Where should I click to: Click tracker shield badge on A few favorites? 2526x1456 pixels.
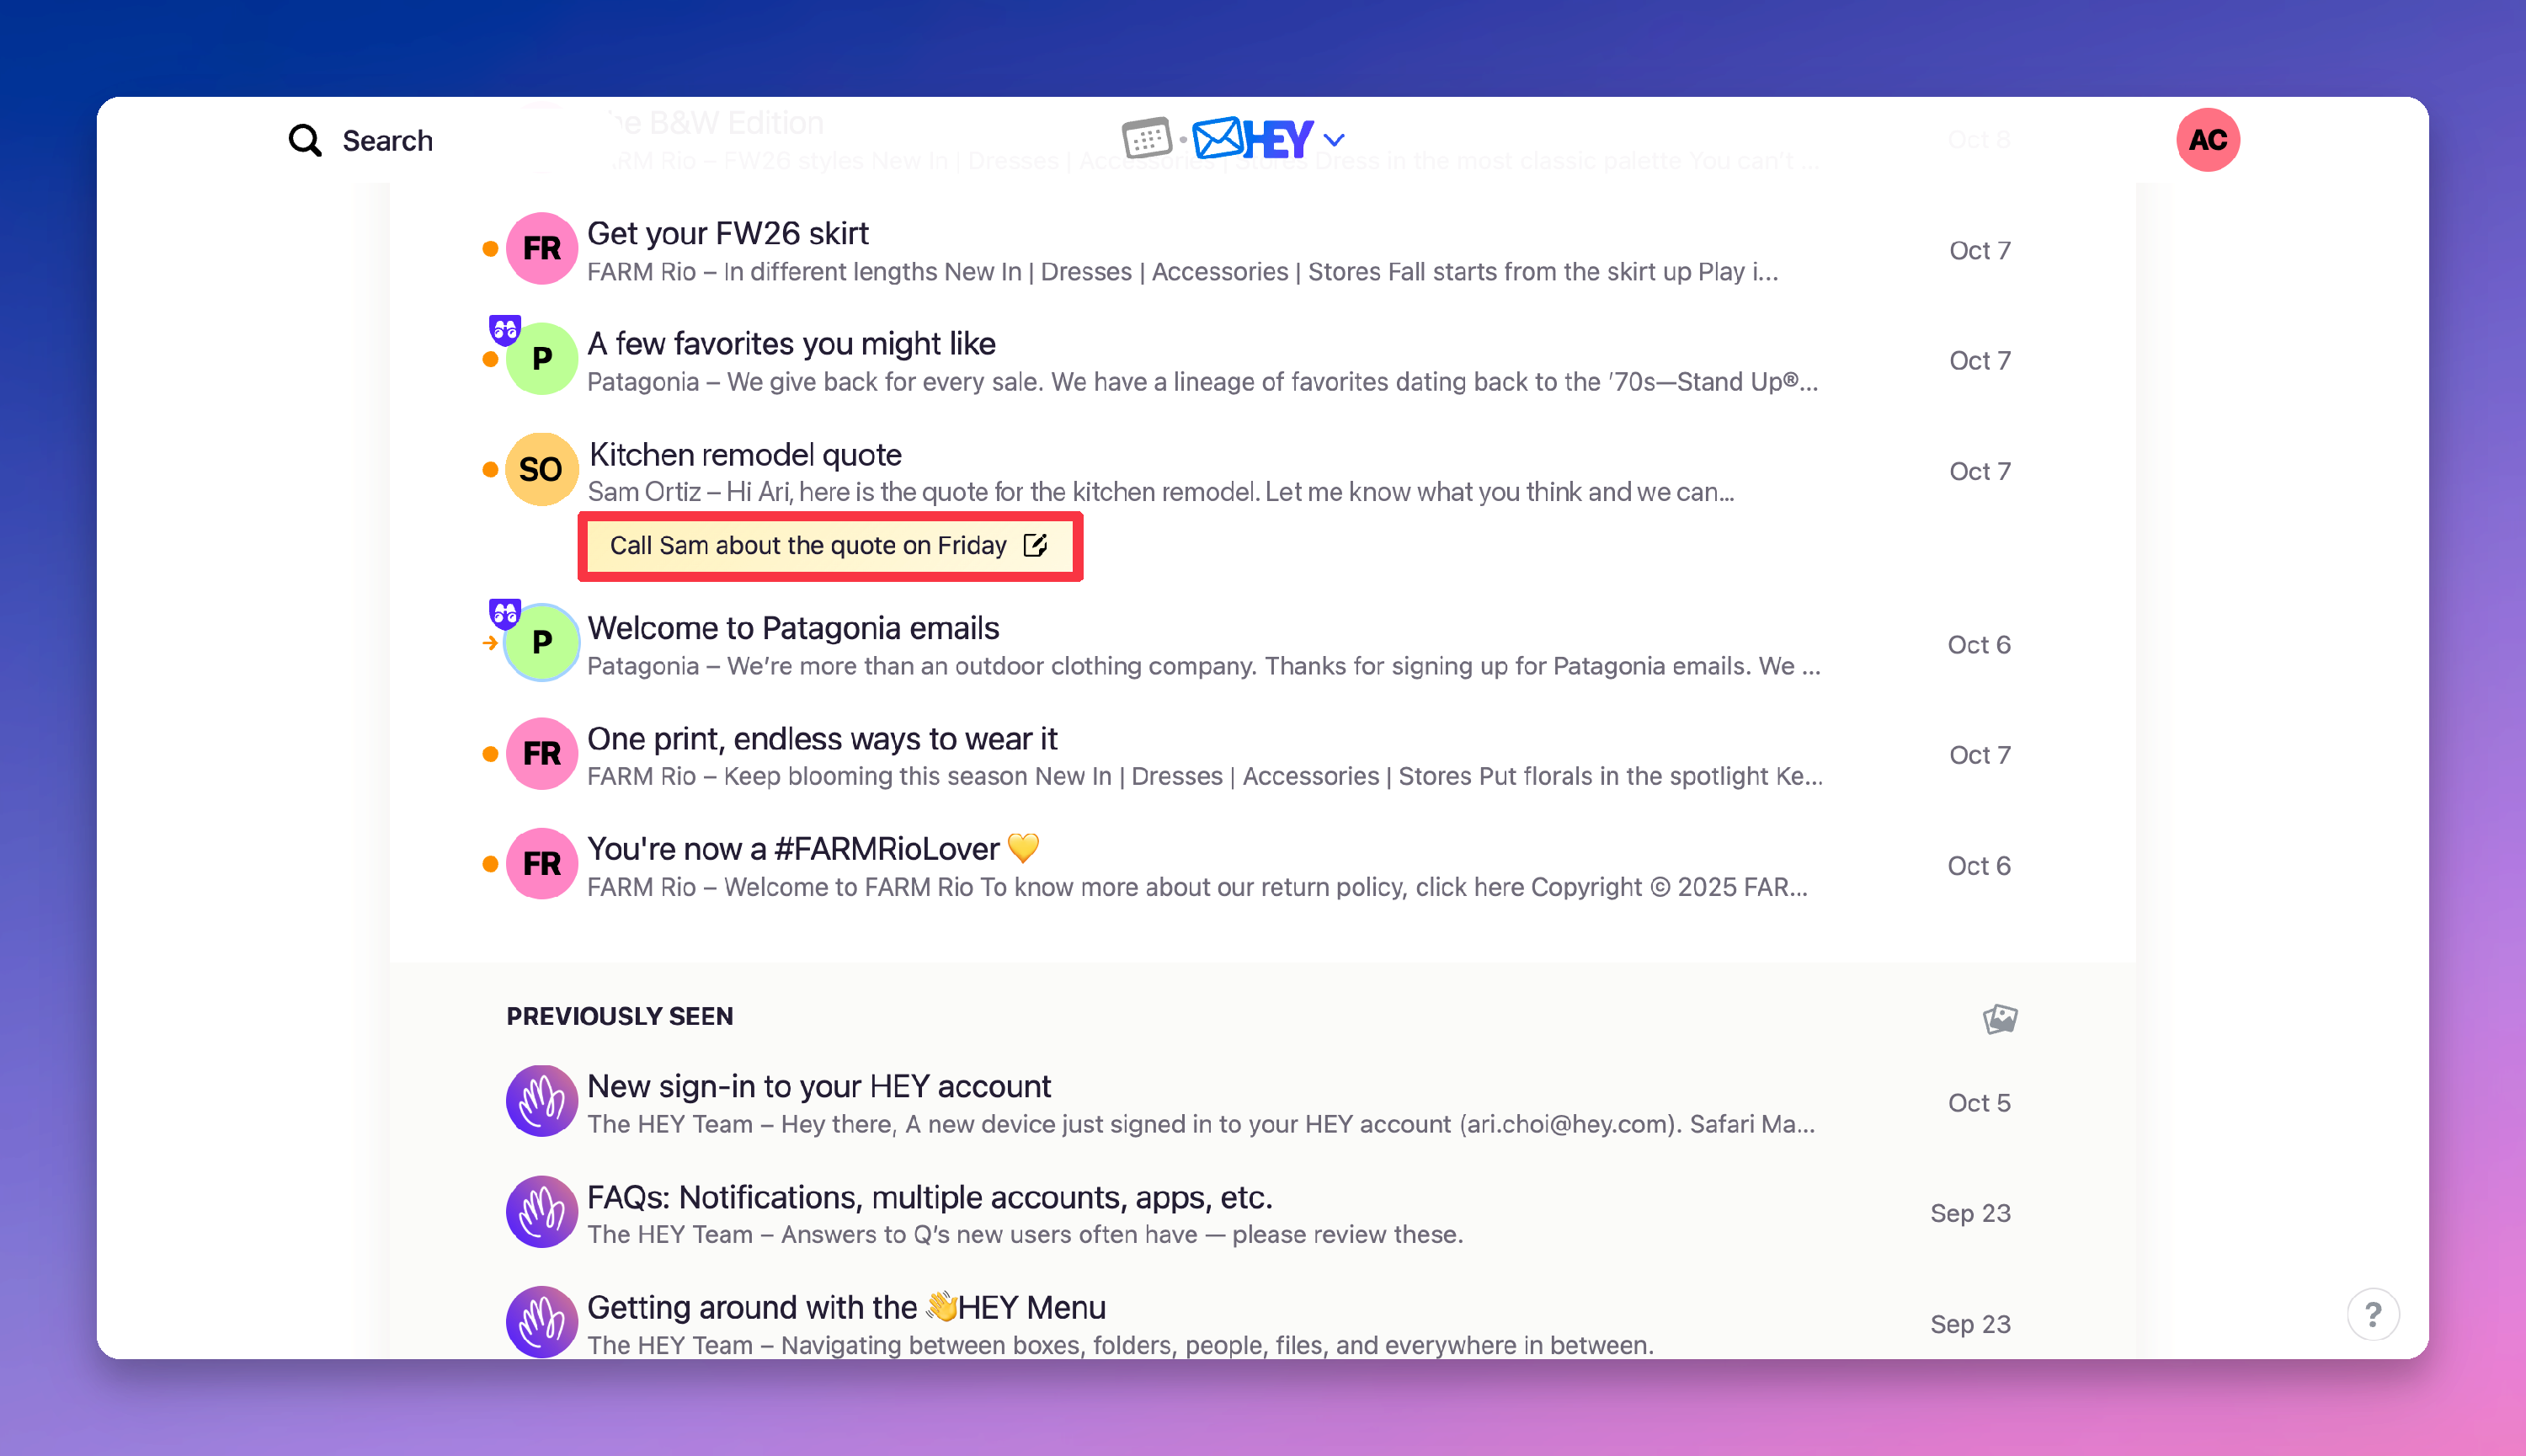pos(505,329)
